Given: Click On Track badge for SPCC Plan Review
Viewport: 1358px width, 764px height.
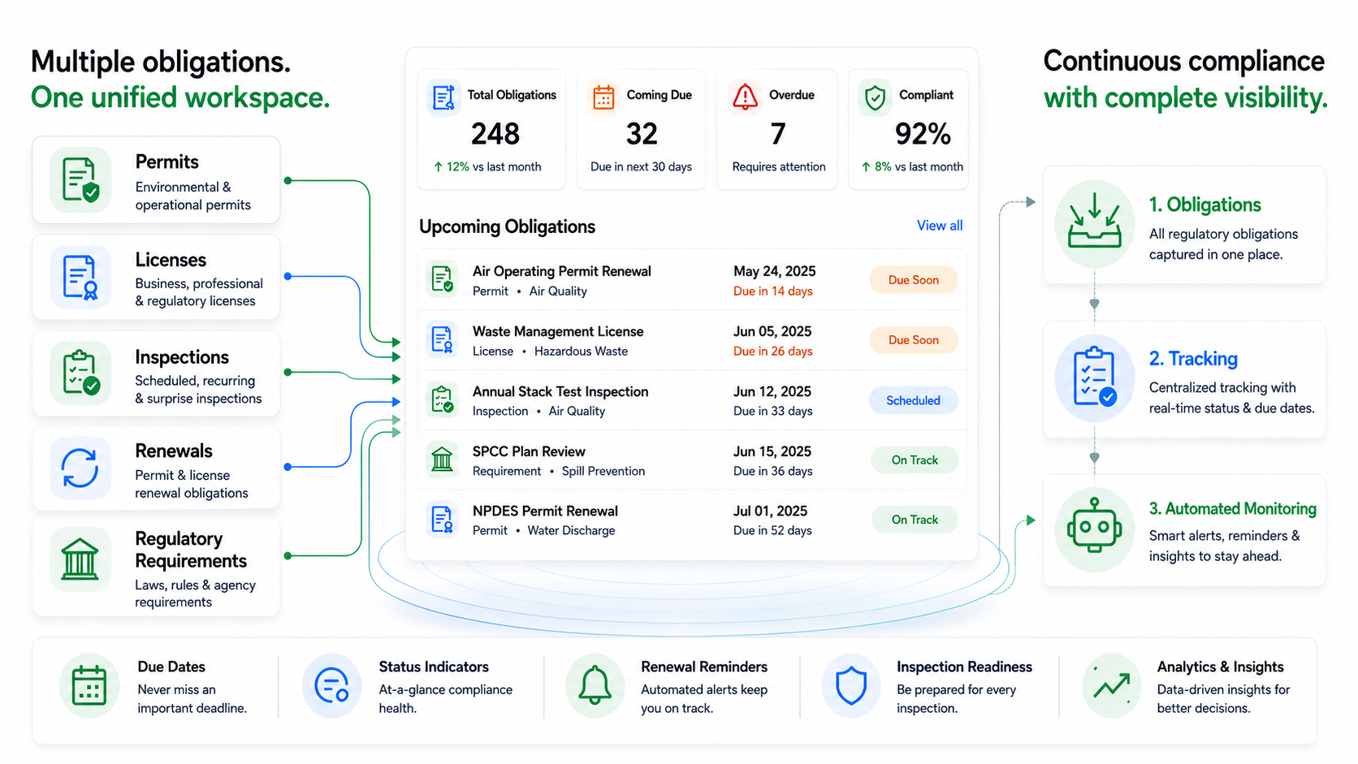Looking at the screenshot, I should [x=915, y=460].
